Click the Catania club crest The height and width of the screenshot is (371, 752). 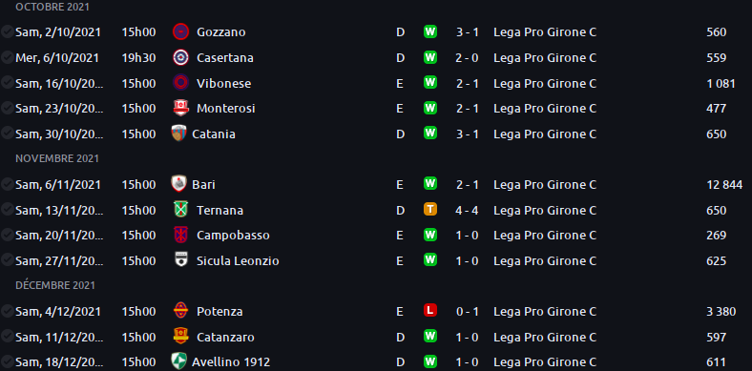tap(178, 134)
